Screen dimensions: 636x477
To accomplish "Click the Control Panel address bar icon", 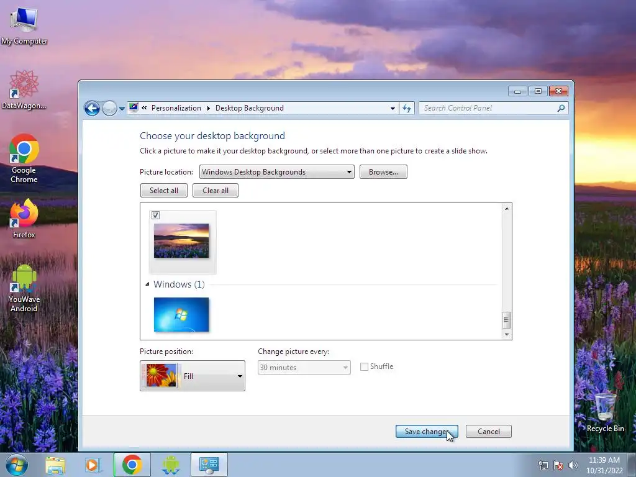I will click(x=134, y=107).
